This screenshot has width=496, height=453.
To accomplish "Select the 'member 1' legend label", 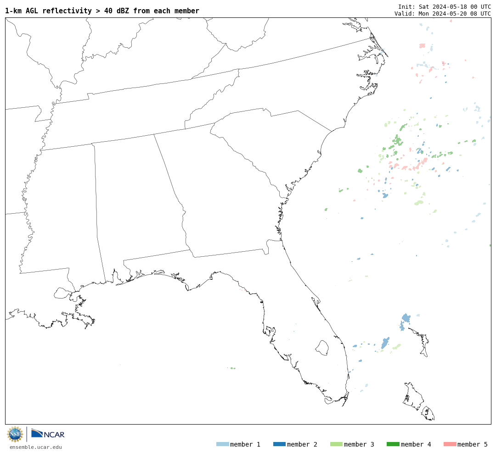I will (245, 444).
